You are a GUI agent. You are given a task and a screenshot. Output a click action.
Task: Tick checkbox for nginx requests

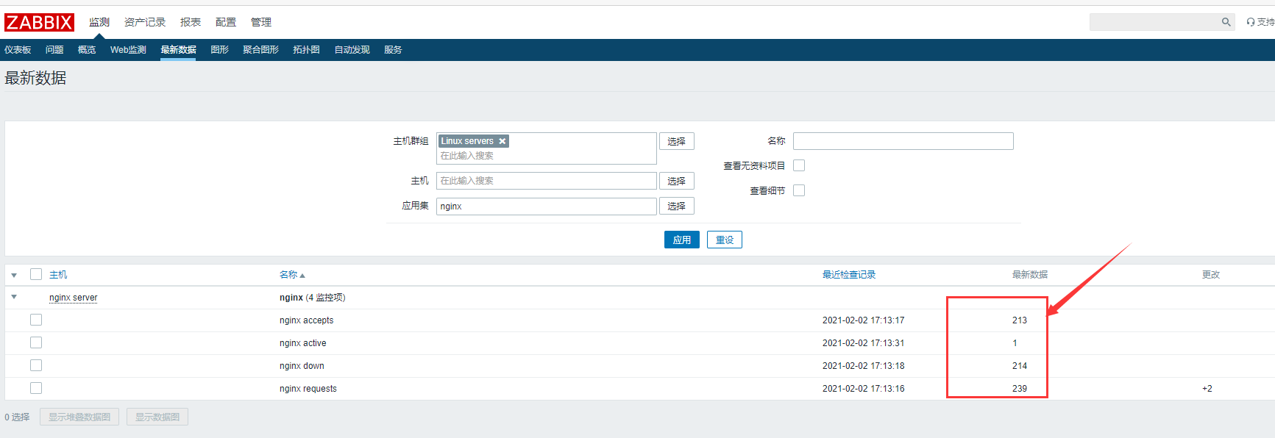(x=36, y=388)
